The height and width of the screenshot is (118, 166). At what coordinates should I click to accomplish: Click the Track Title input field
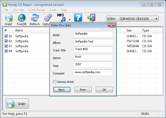click(x=93, y=49)
